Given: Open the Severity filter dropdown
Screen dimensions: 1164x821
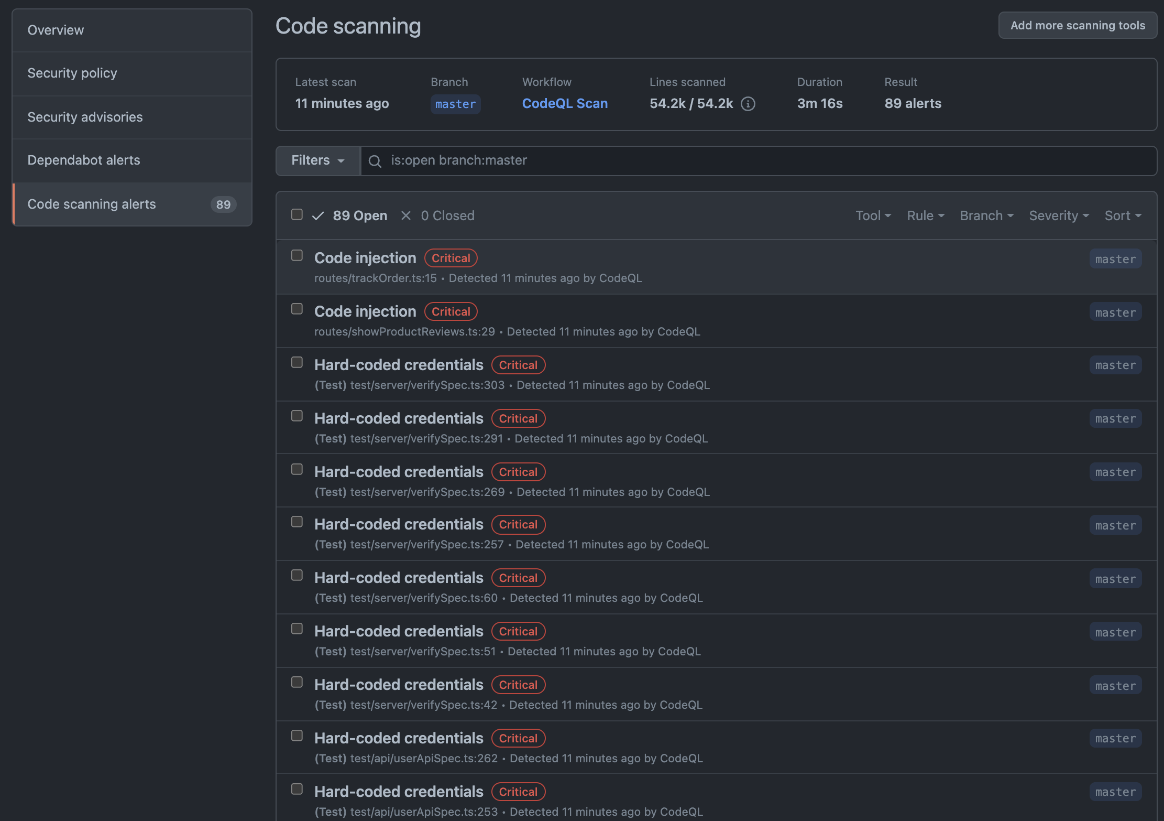Looking at the screenshot, I should pyautogui.click(x=1058, y=215).
